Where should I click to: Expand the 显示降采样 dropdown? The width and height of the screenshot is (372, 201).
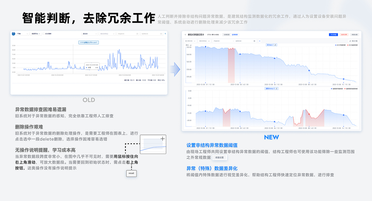190,41
